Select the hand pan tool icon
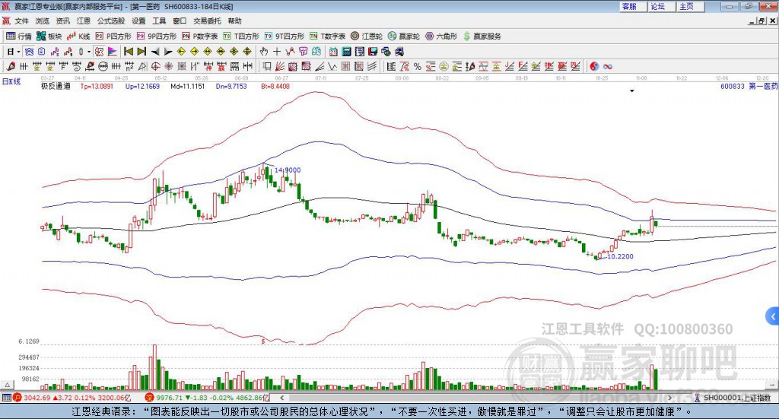This screenshot has height=419, width=779. coord(264,52)
